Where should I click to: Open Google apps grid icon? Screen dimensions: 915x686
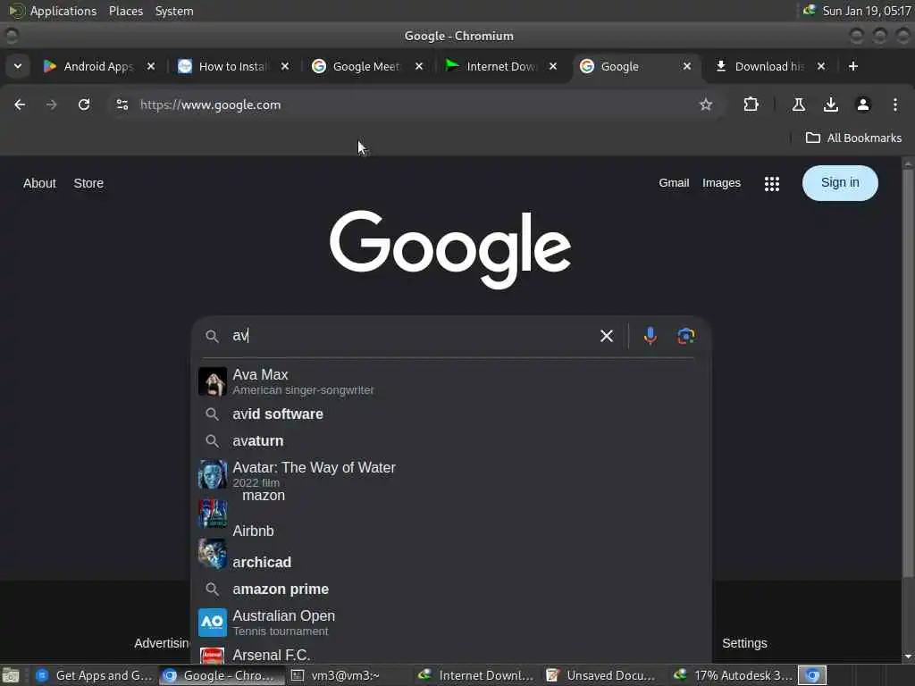[771, 184]
